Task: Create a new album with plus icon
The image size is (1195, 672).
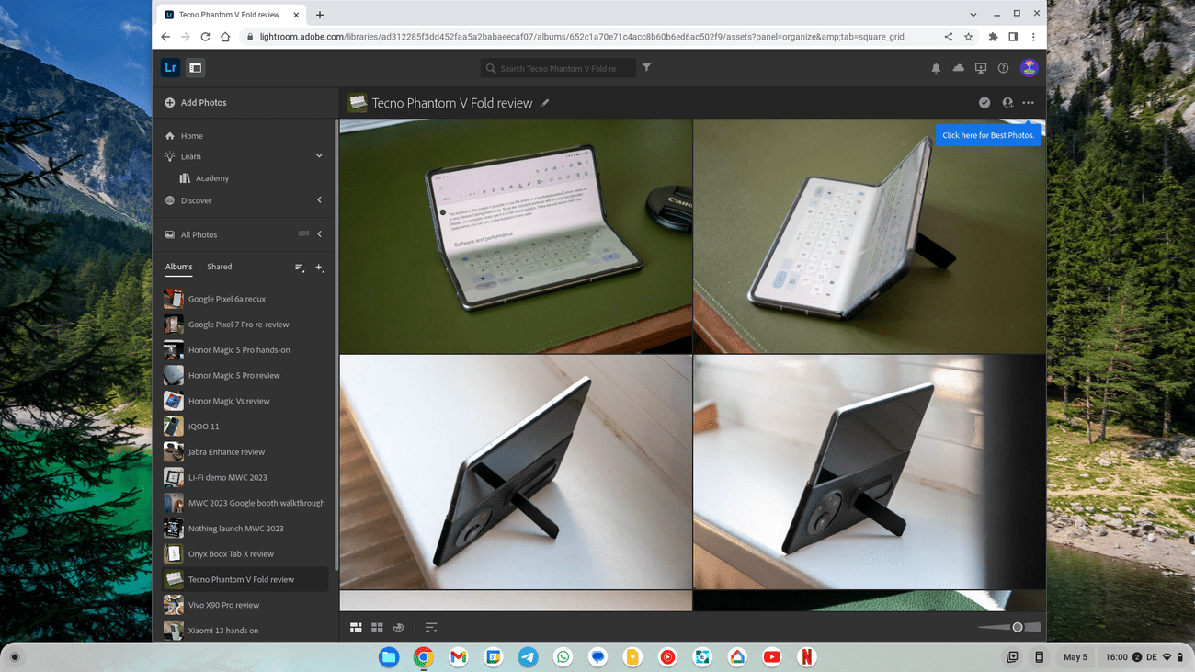Action: pos(319,268)
